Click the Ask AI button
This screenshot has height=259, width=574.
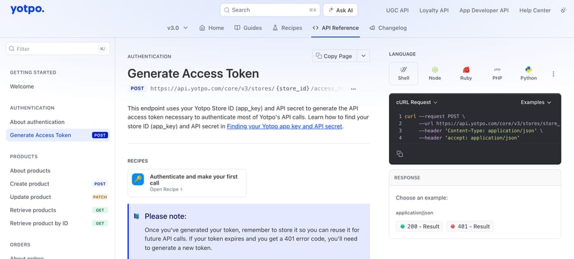coord(341,10)
